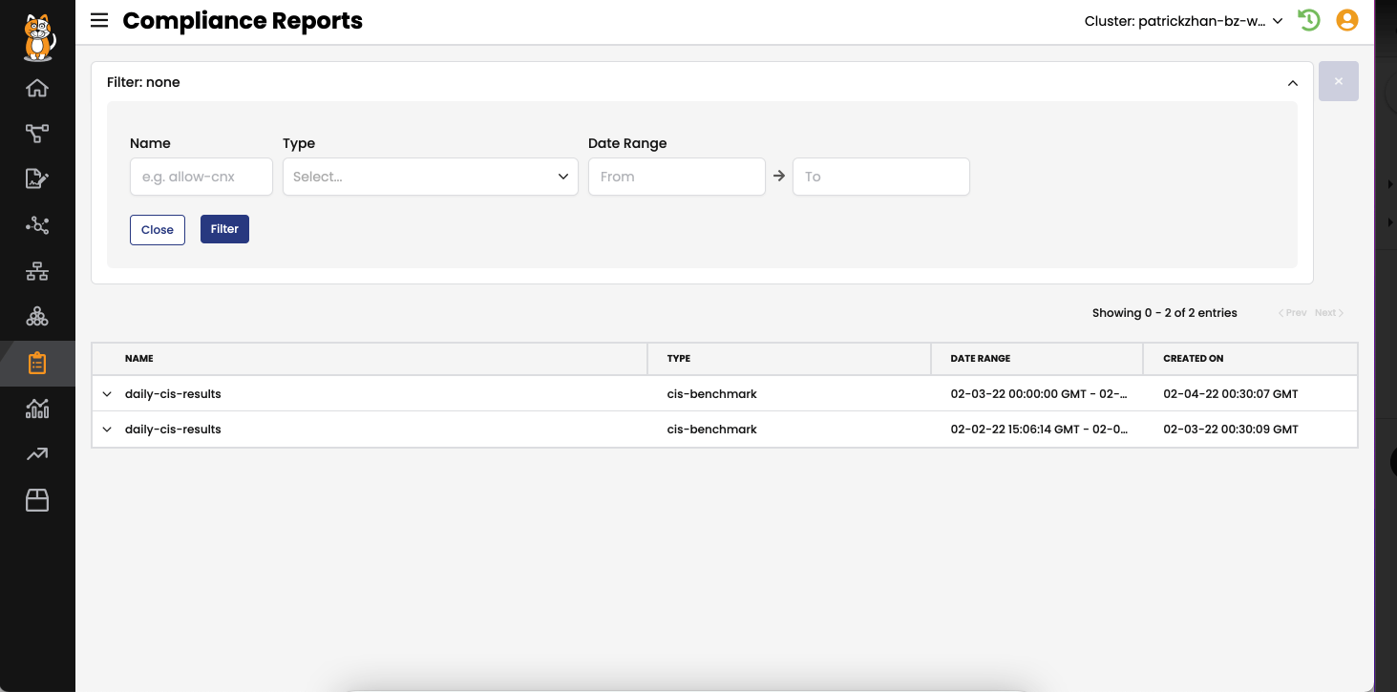1397x692 pixels.
Task: Select the Compliance clipboard sidebar icon
Action: (37, 364)
